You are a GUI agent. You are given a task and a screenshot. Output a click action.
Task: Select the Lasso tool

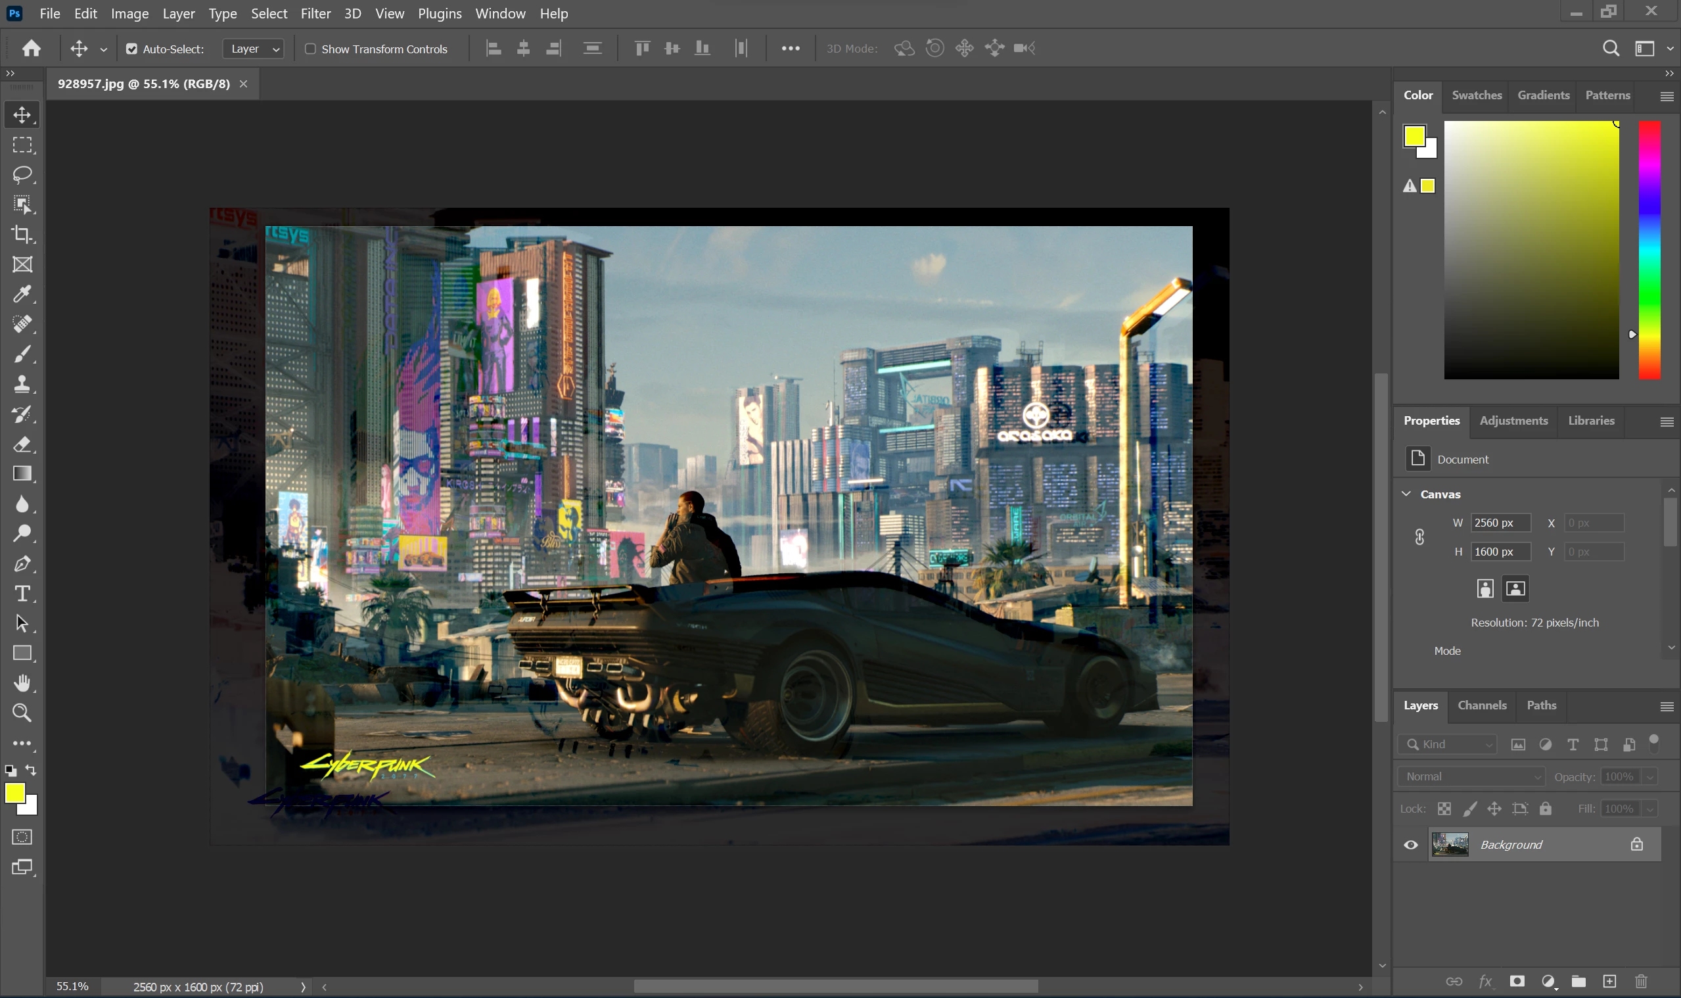click(22, 175)
